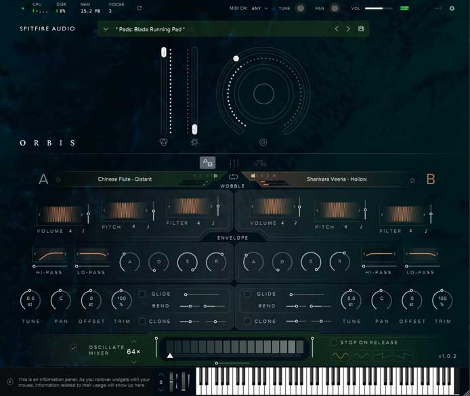Open Chinese Flute - Distant sound selector
Screen dimensions: 470x396
[125, 179]
